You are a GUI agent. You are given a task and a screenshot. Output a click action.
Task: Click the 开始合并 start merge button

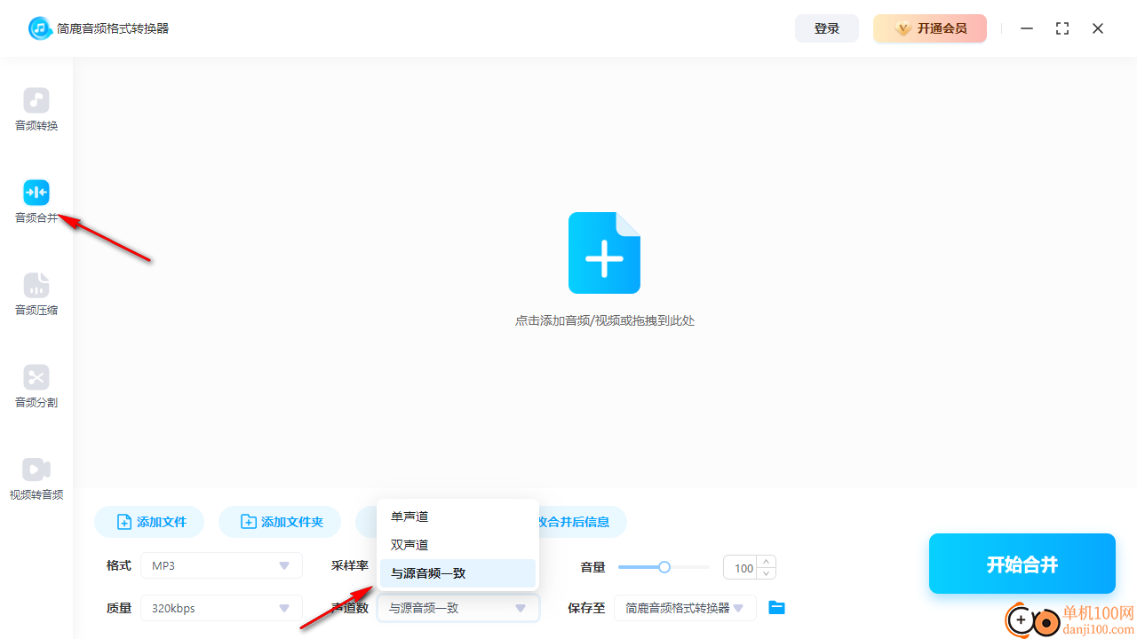[x=1022, y=564]
